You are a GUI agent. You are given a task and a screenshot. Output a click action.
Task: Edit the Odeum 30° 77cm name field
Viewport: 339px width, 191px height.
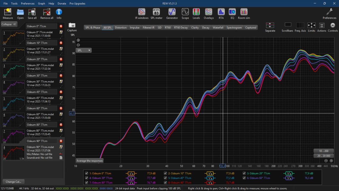[42, 76]
